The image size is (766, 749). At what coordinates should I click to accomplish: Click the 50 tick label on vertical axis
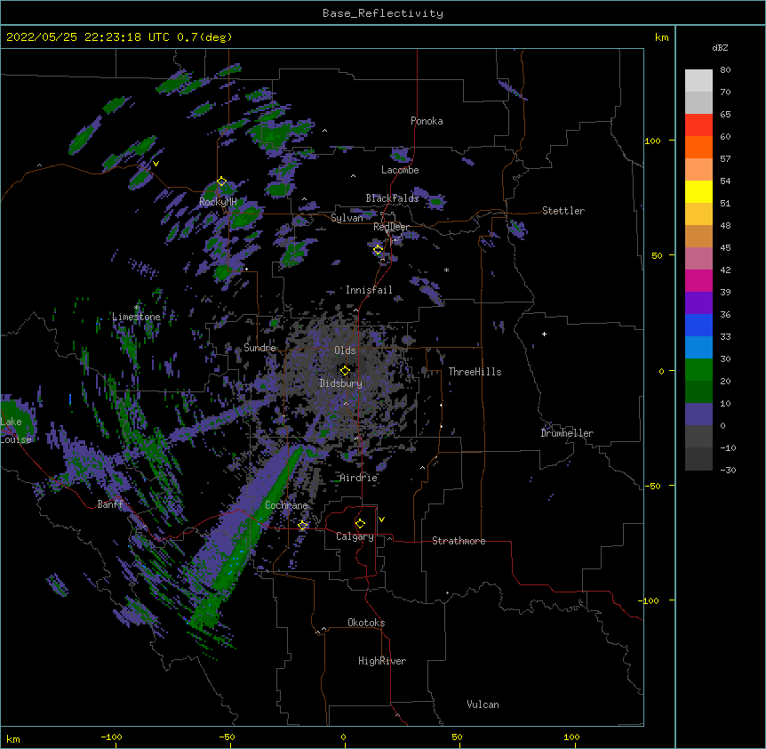(x=657, y=256)
